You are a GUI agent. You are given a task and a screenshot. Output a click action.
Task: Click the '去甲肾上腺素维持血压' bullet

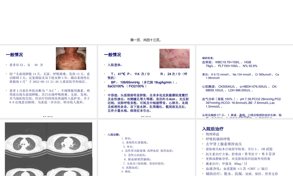(224, 144)
